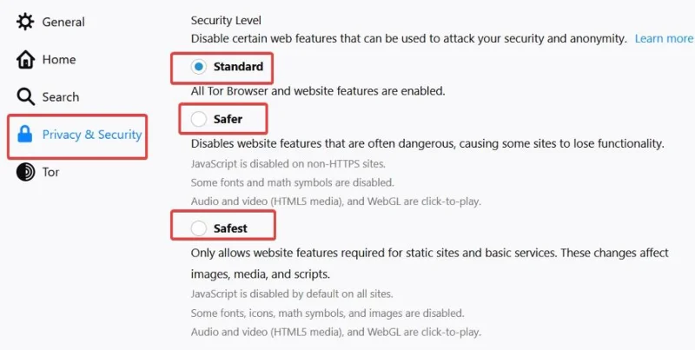Open the Privacy & Security label
The image size is (695, 350).
(x=92, y=135)
